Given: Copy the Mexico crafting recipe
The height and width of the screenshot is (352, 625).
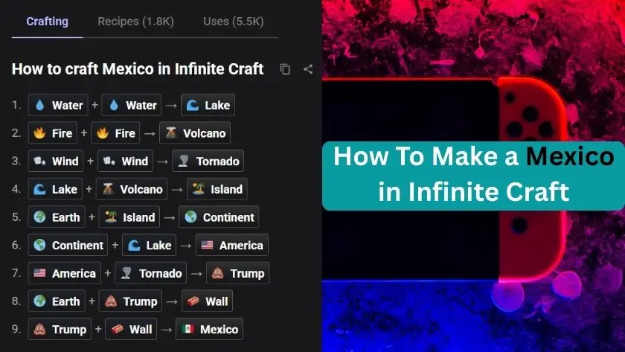Looking at the screenshot, I should [x=285, y=69].
